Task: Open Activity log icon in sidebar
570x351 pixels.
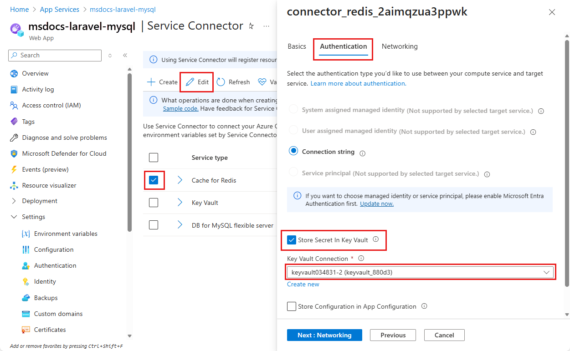Action: pos(14,89)
